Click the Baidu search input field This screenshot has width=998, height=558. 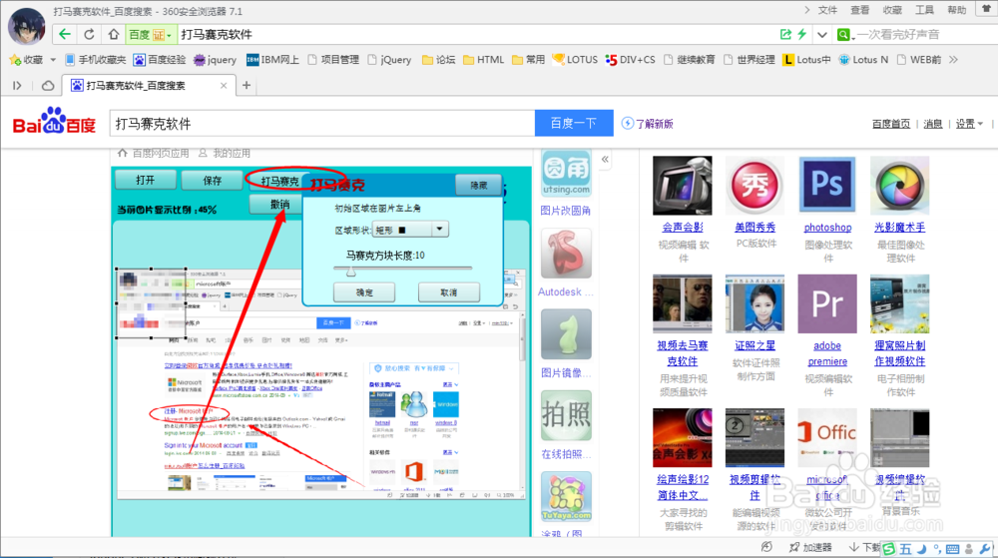pos(322,124)
